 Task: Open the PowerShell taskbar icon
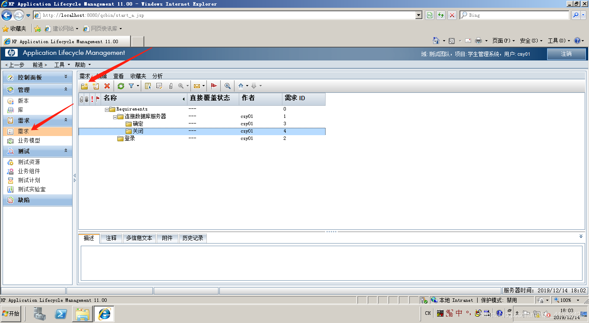pos(61,314)
